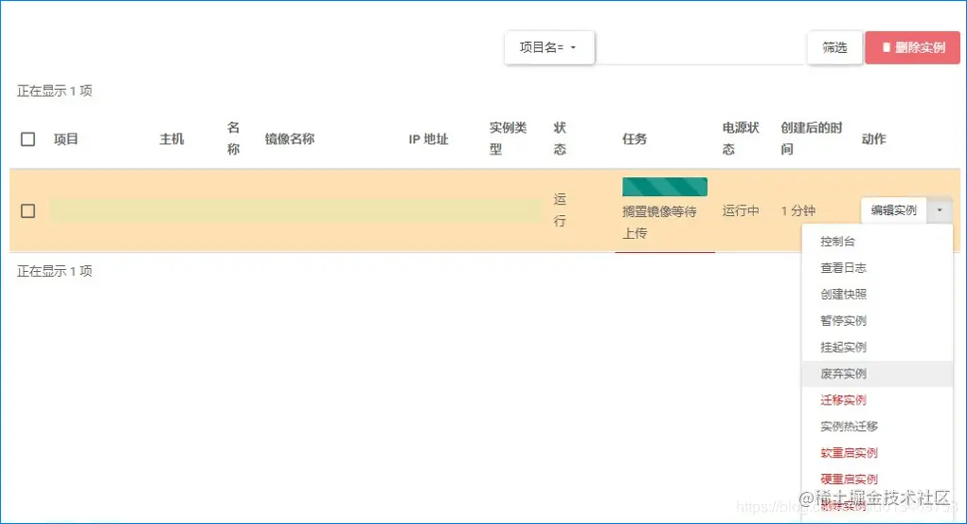Select 查看日志 from the action menu
This screenshot has width=967, height=524.
[877, 268]
